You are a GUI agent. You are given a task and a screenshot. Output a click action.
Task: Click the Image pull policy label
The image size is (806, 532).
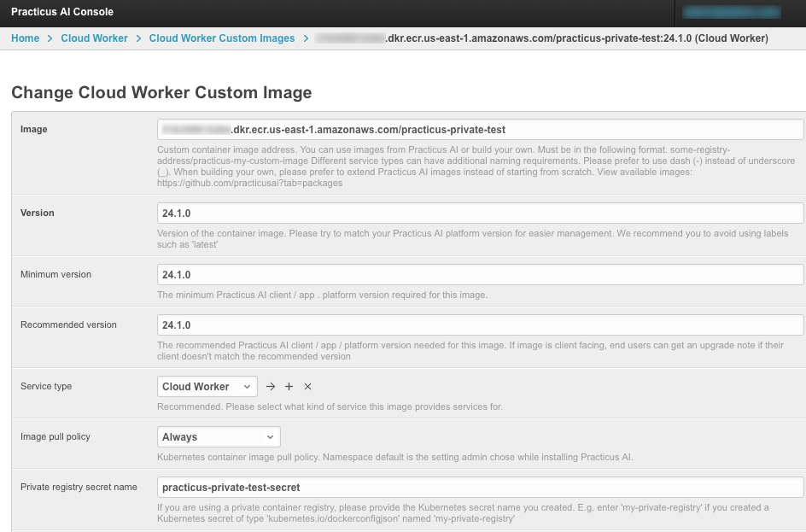coord(55,437)
